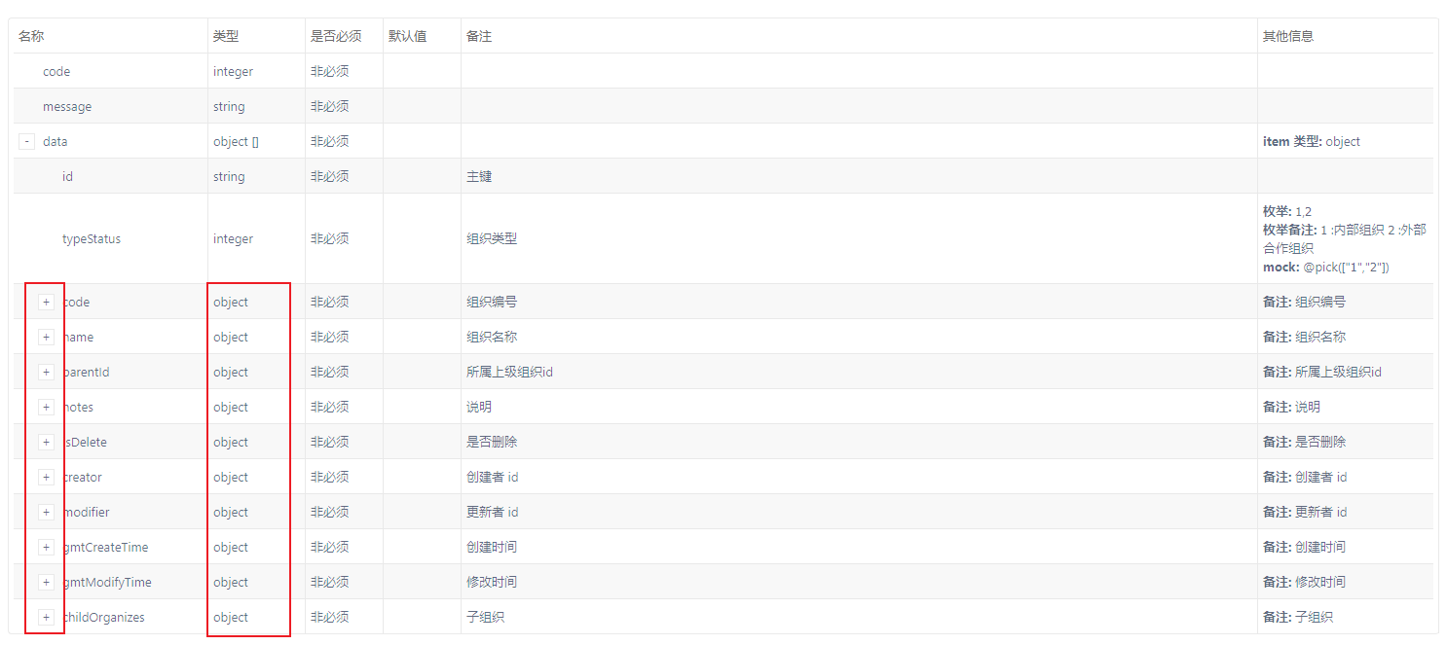
Task: Collapse the data node
Action: 26,141
